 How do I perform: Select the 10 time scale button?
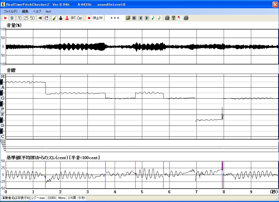(x=20, y=18)
